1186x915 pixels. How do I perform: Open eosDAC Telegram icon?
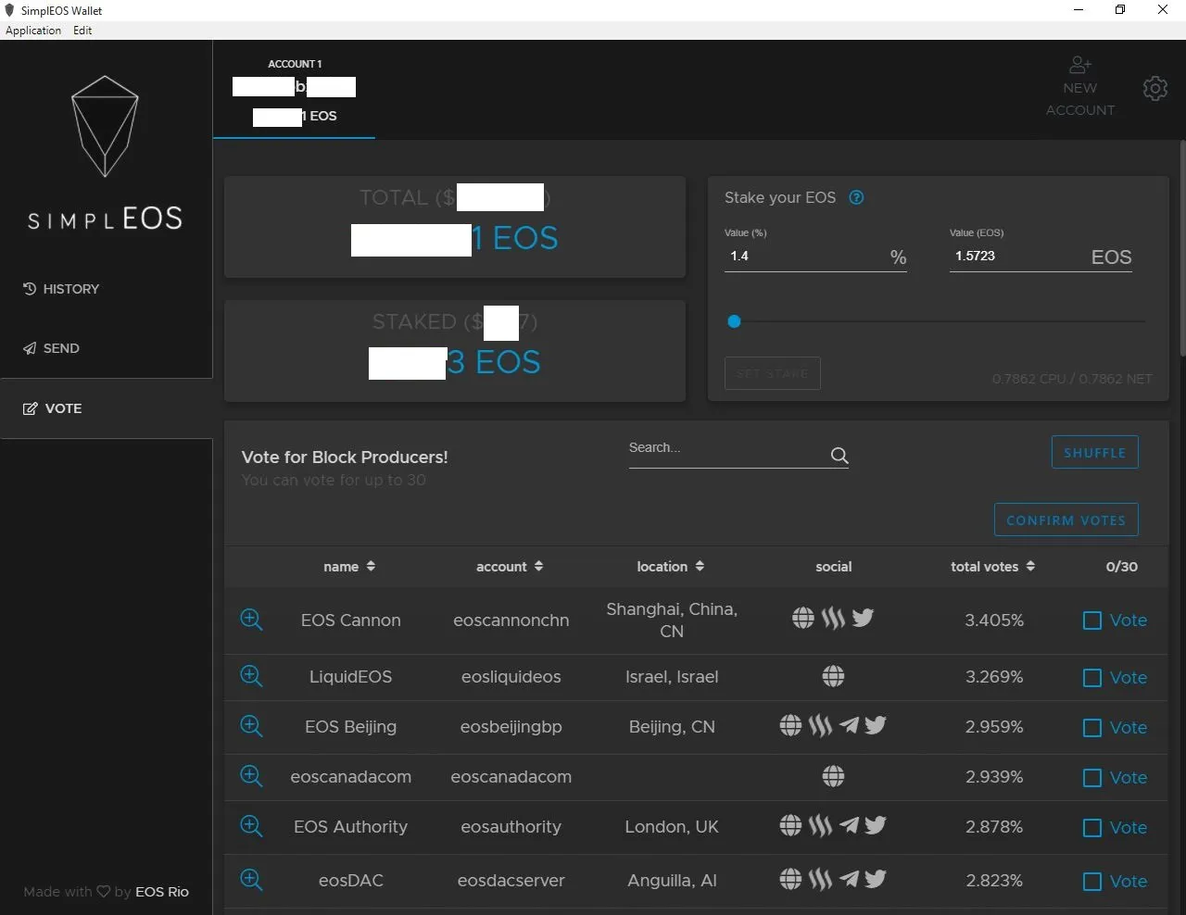(849, 878)
